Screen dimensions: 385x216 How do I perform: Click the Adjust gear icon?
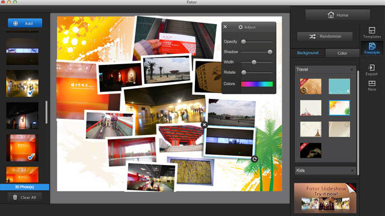coord(241,27)
